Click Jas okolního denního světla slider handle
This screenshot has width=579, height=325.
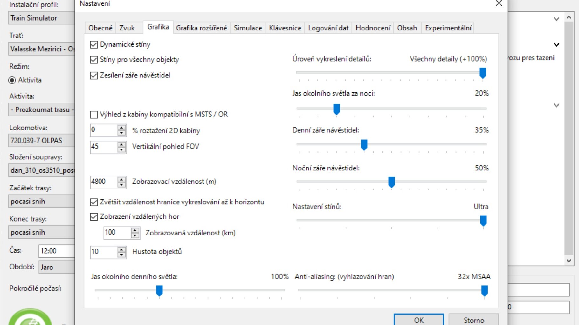[159, 291]
